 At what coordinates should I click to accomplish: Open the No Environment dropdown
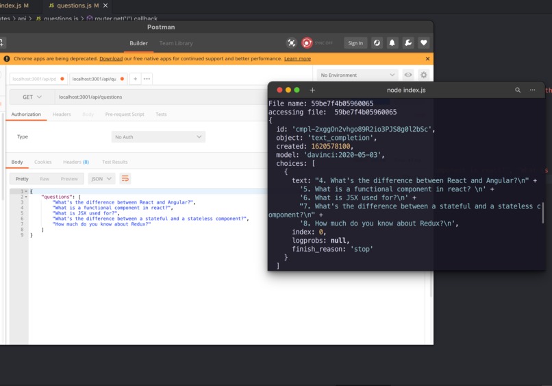tap(357, 75)
